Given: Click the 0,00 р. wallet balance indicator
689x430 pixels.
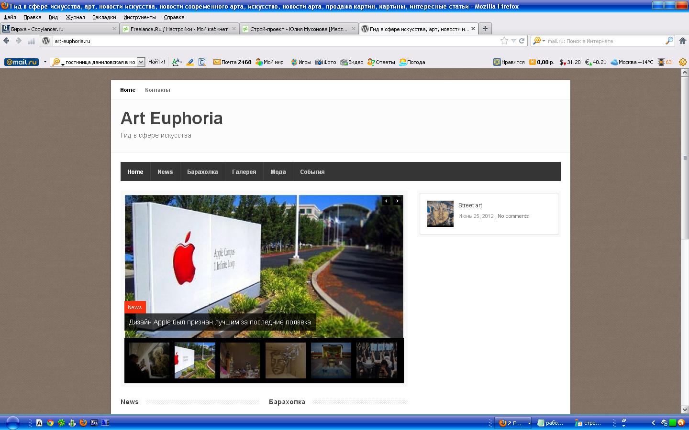Looking at the screenshot, I should tap(542, 62).
